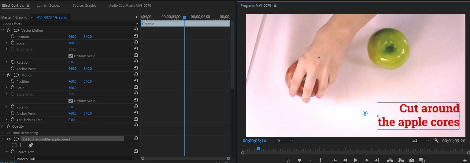Image resolution: width=470 pixels, height=163 pixels.
Task: Collapse the Video Effects section
Action: pos(137,24)
